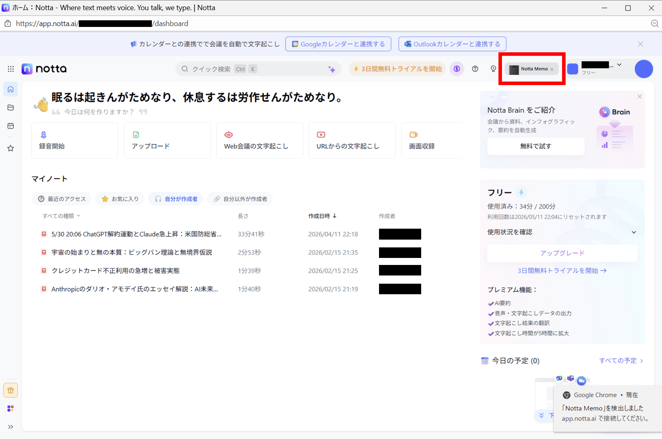Click the lightbulb icon in the header
662x439 pixels.
coord(493,69)
